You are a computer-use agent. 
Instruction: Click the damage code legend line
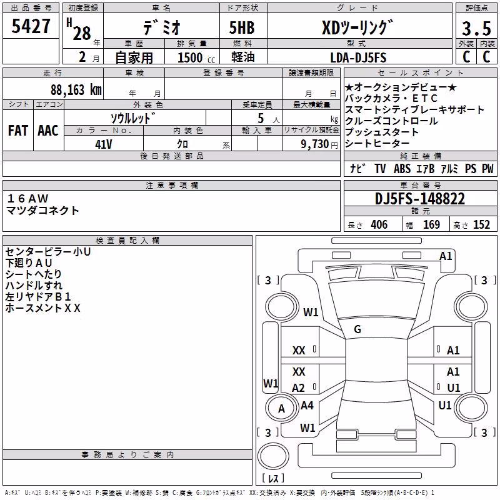click(219, 493)
